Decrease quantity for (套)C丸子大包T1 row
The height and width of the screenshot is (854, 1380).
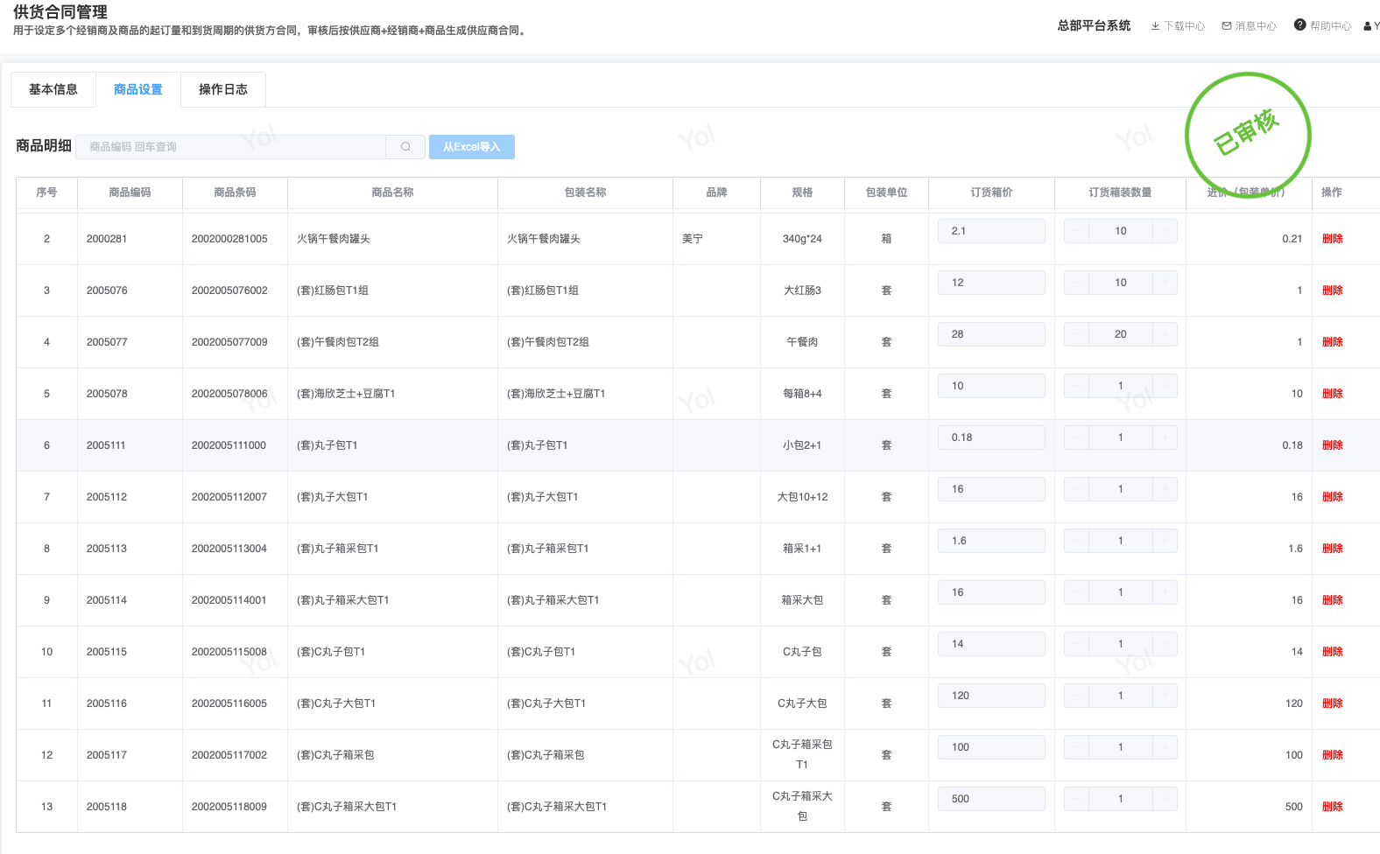[1076, 696]
